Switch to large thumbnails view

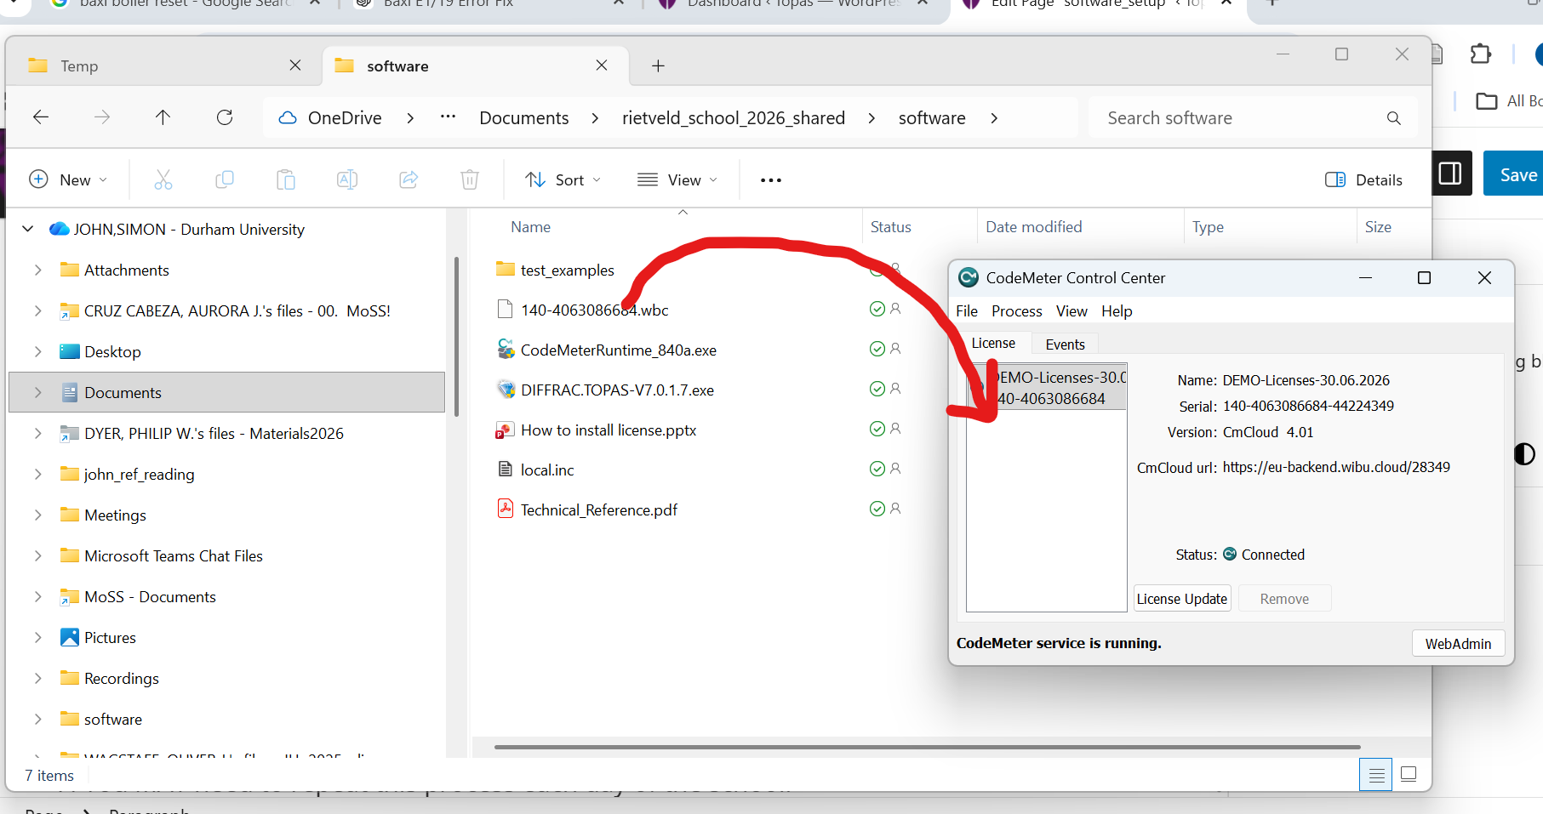click(1409, 774)
